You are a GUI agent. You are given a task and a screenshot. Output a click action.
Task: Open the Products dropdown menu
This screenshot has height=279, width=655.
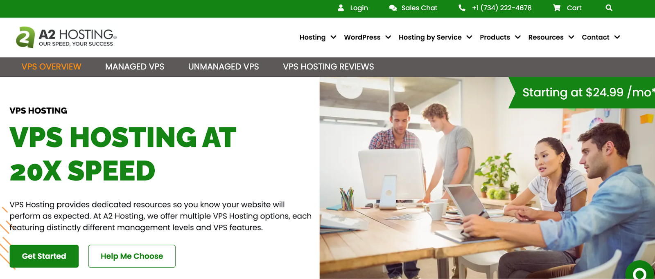500,37
